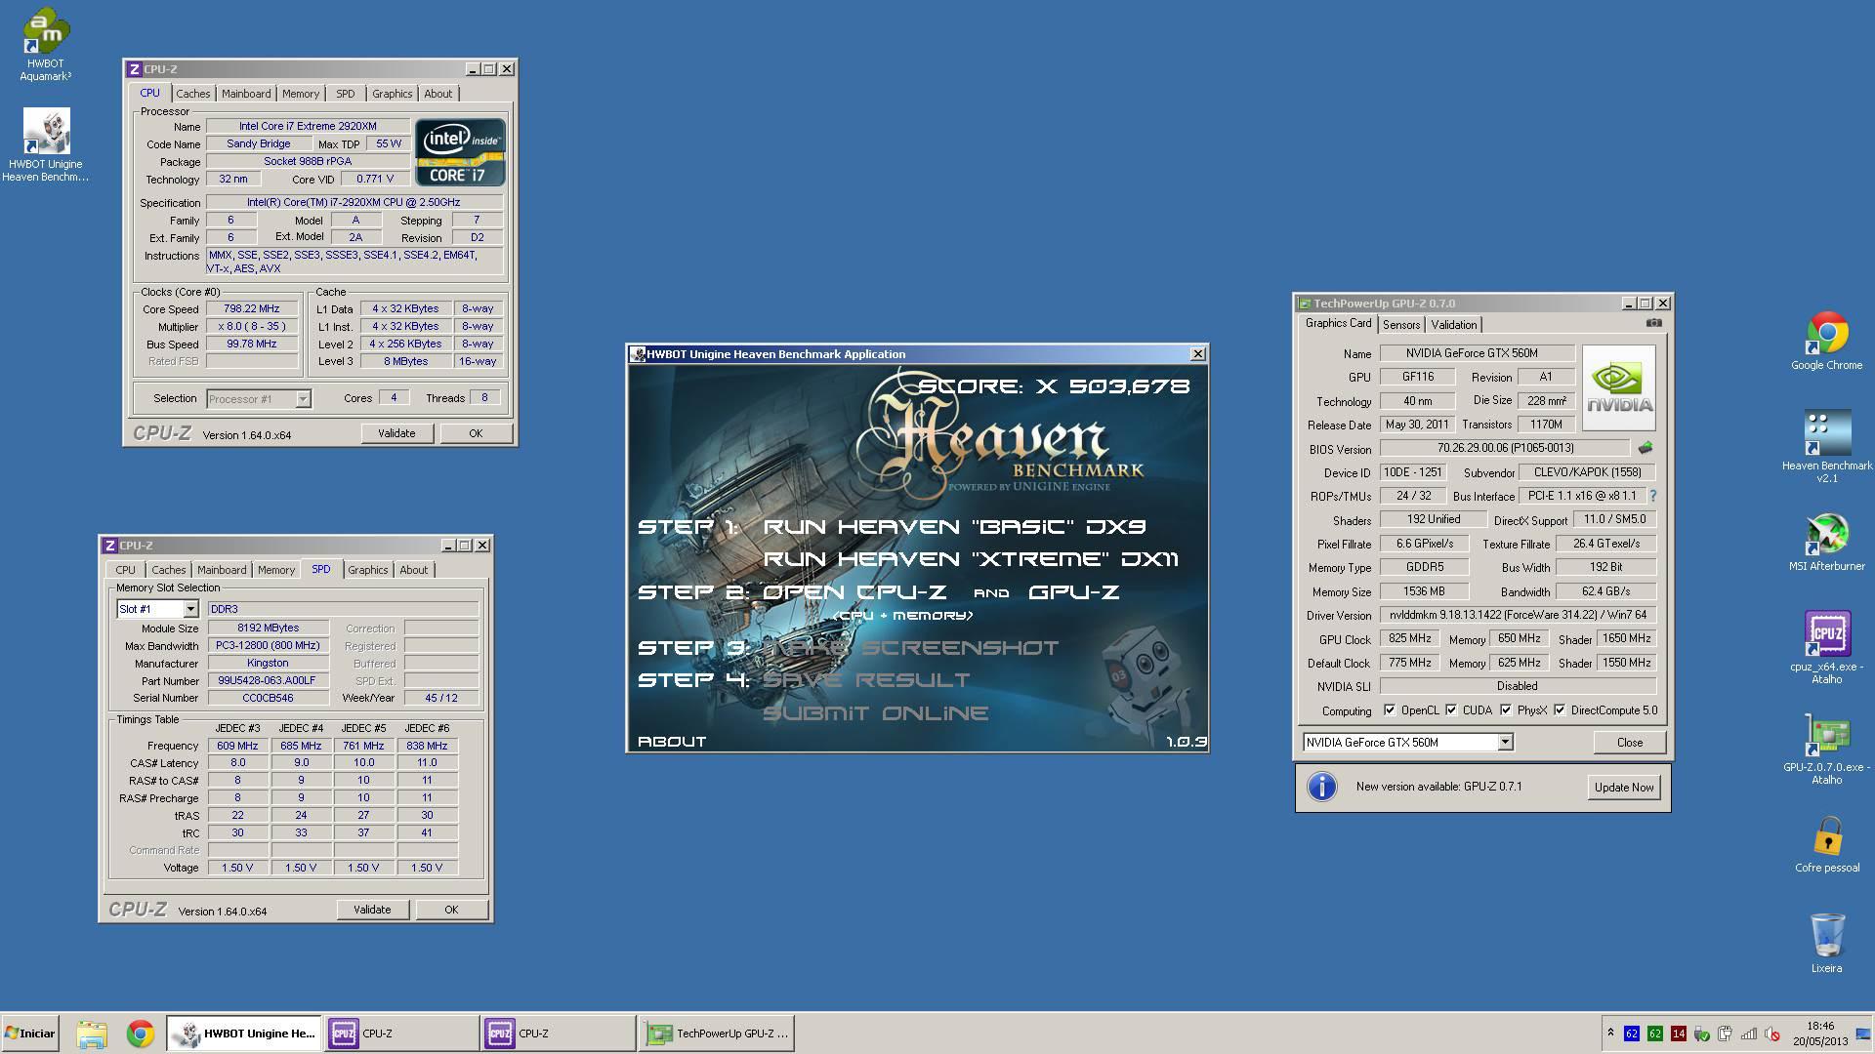The height and width of the screenshot is (1054, 1875).
Task: Click the network signal tray icon
Action: tap(1748, 1034)
